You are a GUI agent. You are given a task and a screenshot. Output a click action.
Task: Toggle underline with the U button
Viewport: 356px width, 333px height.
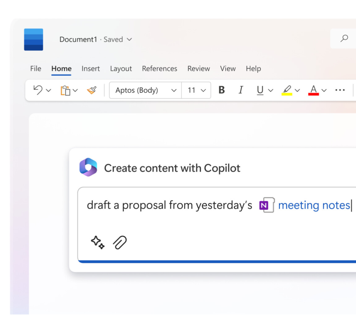coord(260,90)
